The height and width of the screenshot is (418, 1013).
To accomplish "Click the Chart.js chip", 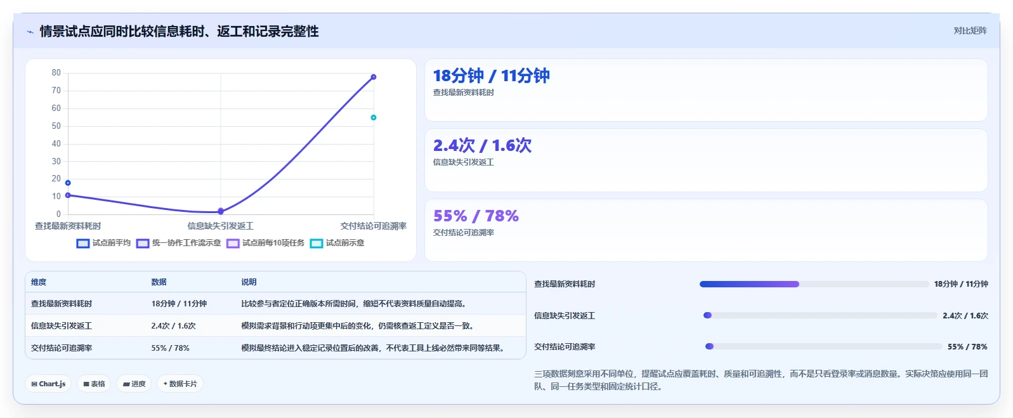I will pyautogui.click(x=49, y=384).
